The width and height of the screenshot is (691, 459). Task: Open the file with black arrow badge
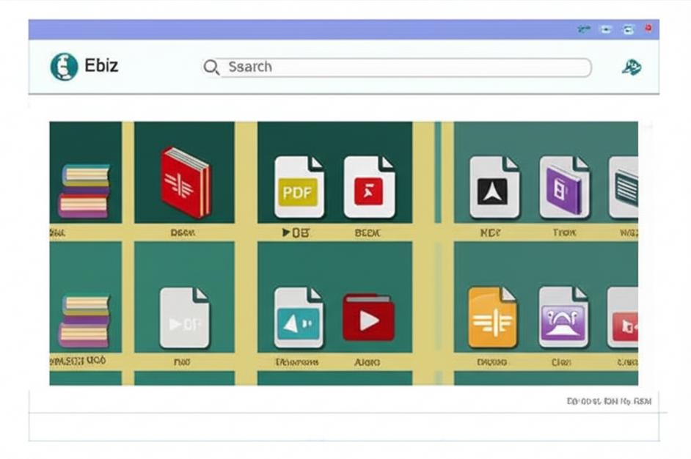494,187
